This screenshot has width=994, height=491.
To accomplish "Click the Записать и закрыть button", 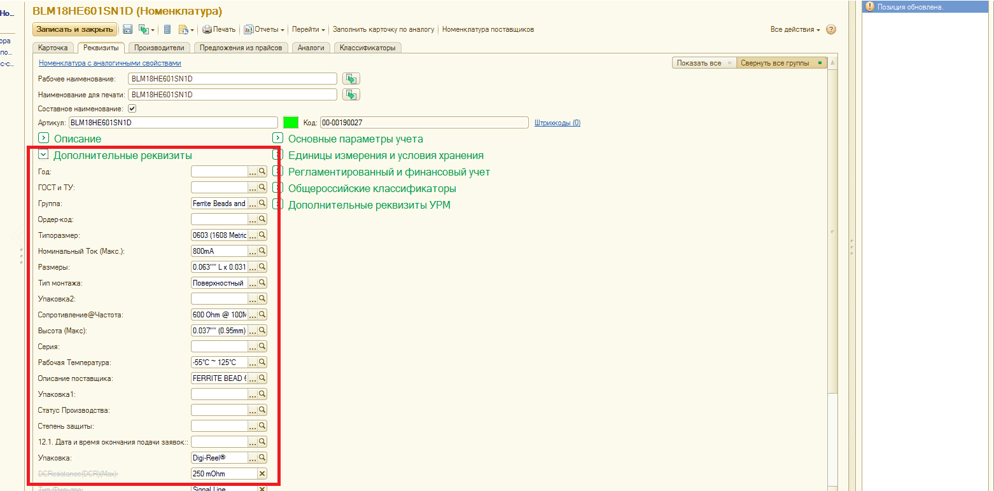I will 75,29.
